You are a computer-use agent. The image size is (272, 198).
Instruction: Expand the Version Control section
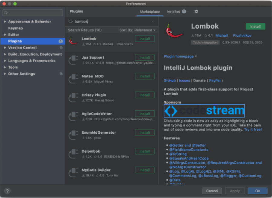5,47
